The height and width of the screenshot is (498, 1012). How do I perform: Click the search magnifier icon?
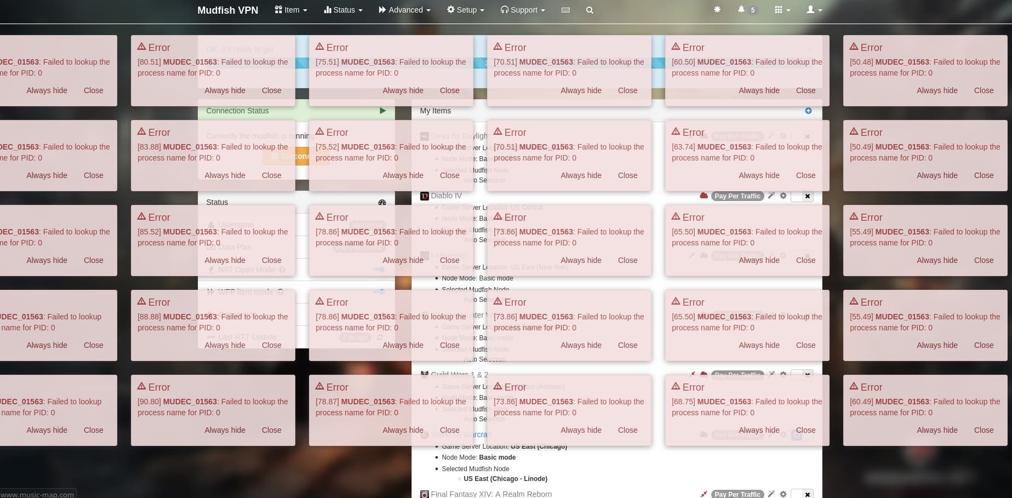pos(590,10)
